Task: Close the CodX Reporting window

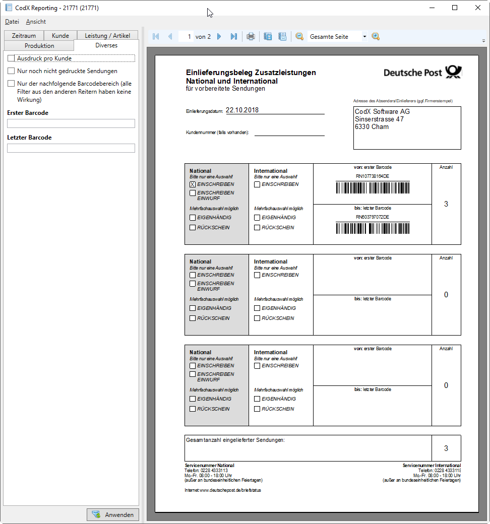Action: (x=477, y=8)
